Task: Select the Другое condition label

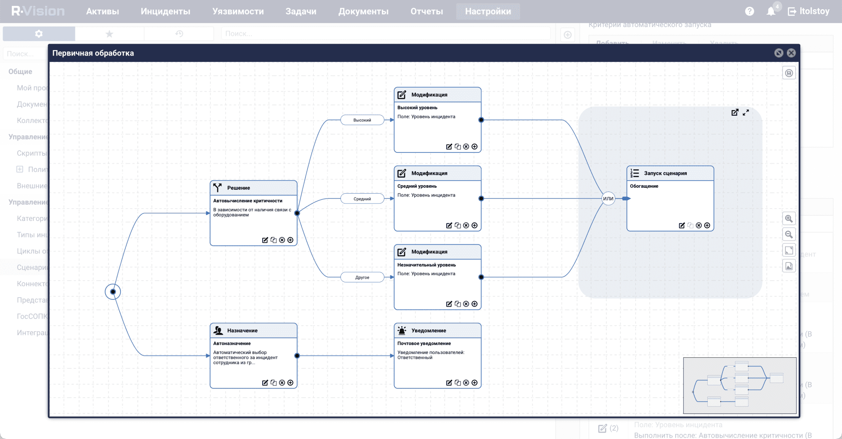Action: (x=362, y=277)
